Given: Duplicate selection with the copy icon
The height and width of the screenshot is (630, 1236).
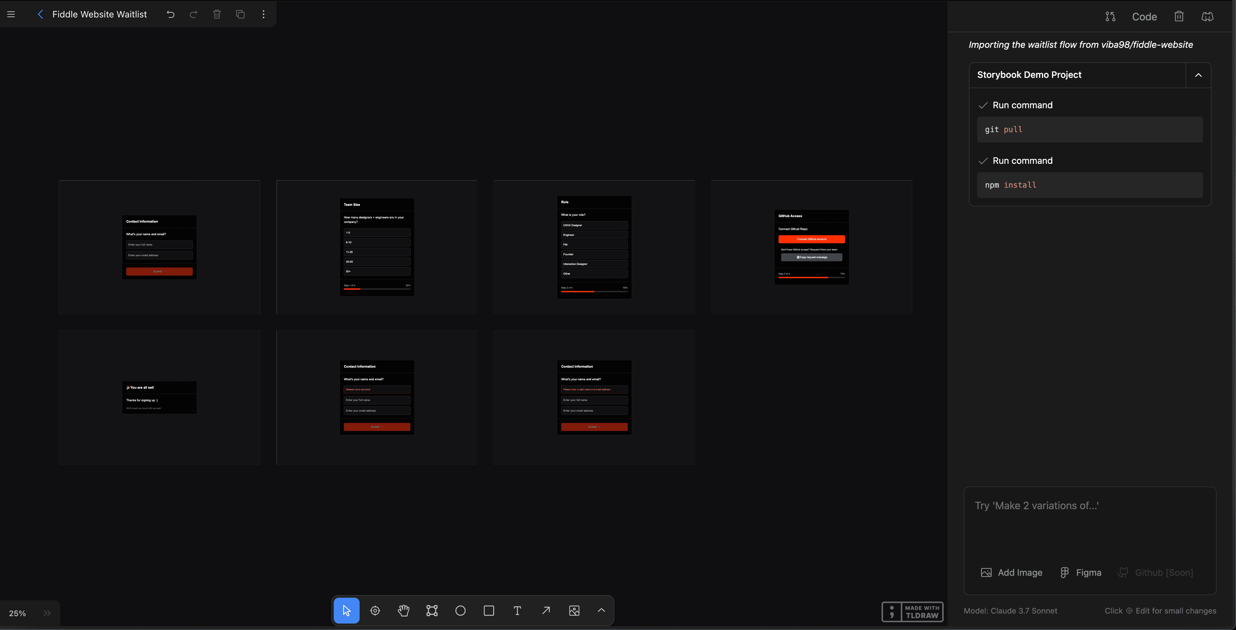Looking at the screenshot, I should [240, 15].
